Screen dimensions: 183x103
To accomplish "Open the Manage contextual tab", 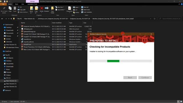I will pos(32,1).
